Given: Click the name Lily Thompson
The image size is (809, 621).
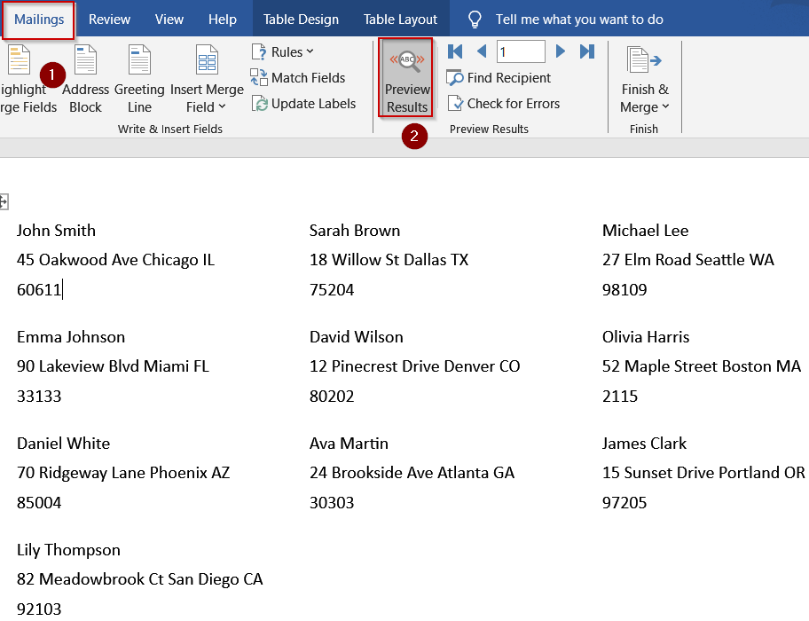Looking at the screenshot, I should point(68,550).
